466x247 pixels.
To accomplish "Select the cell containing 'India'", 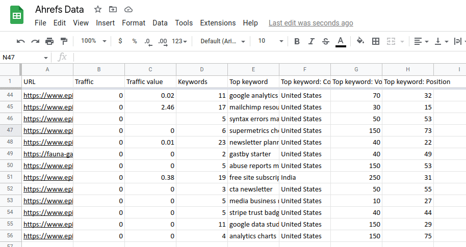I will pos(305,177).
